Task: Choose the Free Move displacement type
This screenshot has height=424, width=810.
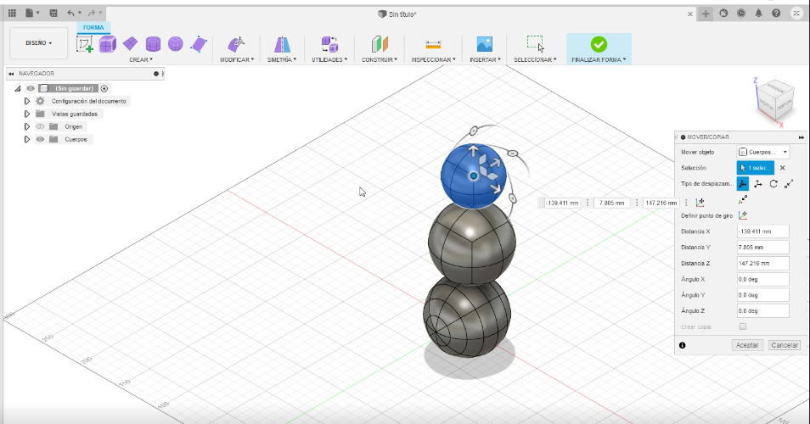Action: (743, 184)
